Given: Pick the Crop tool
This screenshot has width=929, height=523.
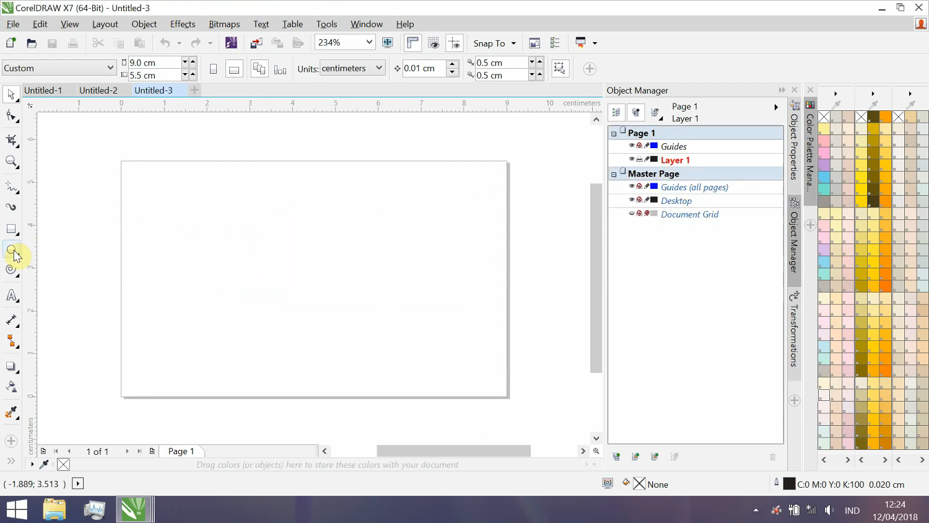Looking at the screenshot, I should point(11,140).
